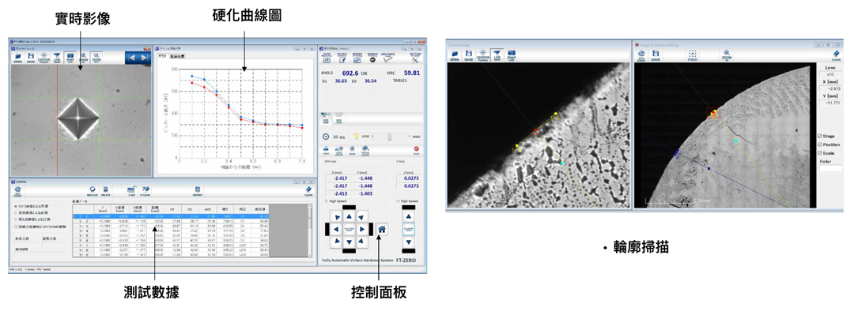Viewport: 854px width, 311px height.
Task: Enable High Speed for the X/Y-Axis
Action: (x=327, y=201)
